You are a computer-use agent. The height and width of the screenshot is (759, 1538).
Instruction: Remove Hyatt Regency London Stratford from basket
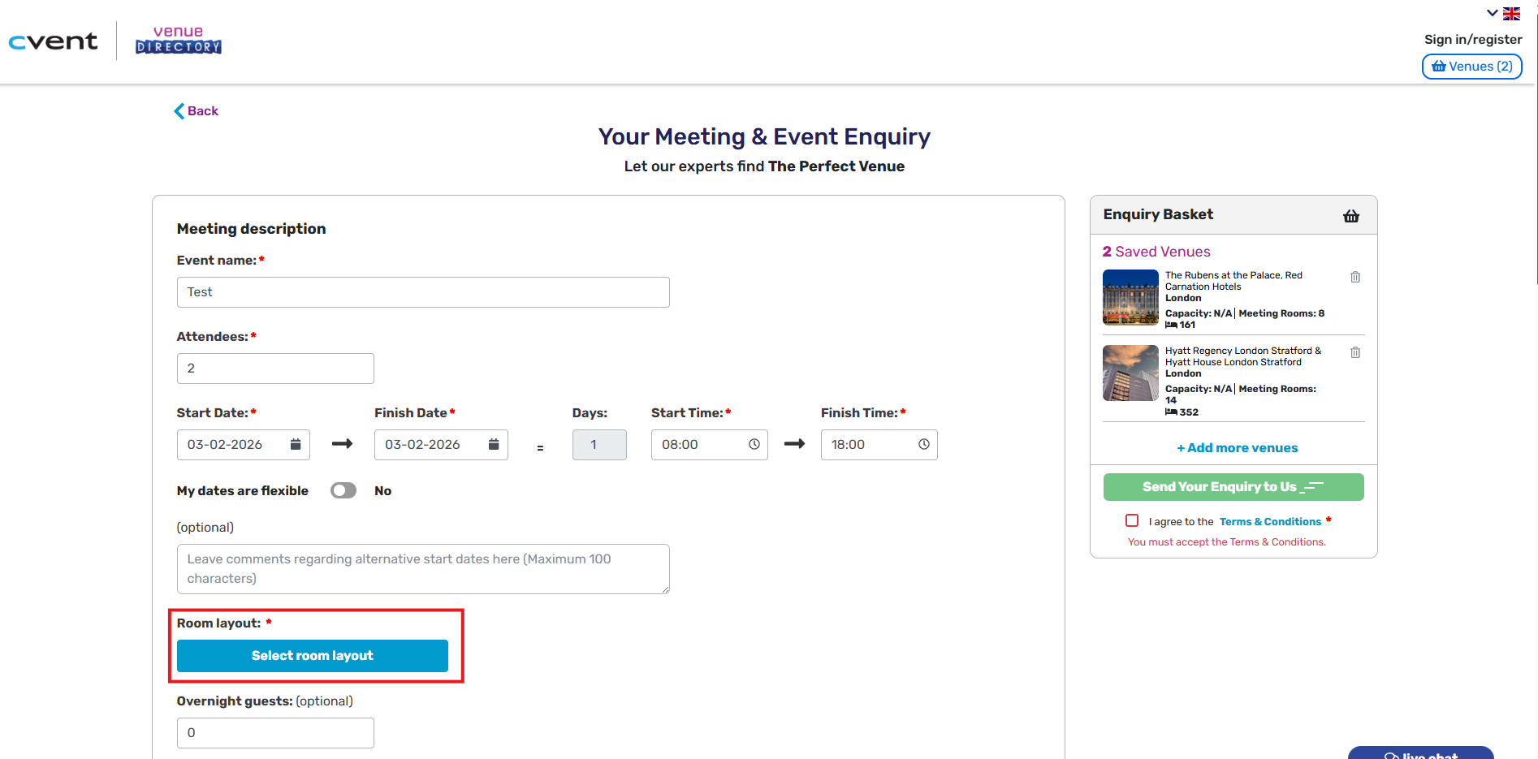click(x=1355, y=352)
